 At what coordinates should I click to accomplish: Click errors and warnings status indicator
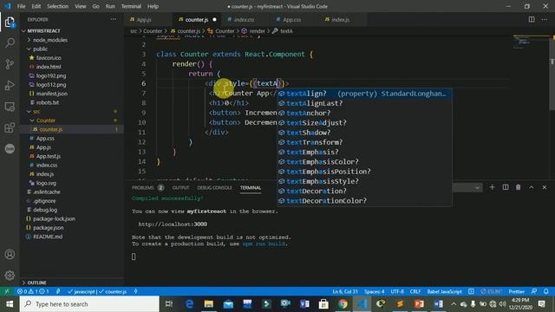click(x=33, y=291)
